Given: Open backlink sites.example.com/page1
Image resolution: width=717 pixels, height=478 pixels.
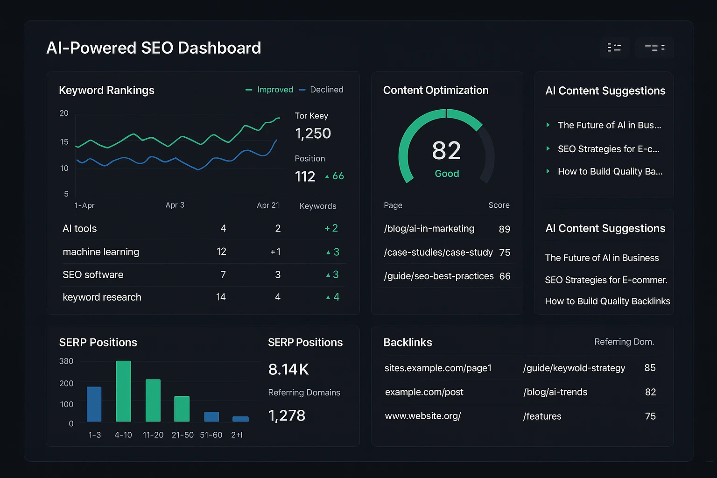Looking at the screenshot, I should pyautogui.click(x=438, y=368).
